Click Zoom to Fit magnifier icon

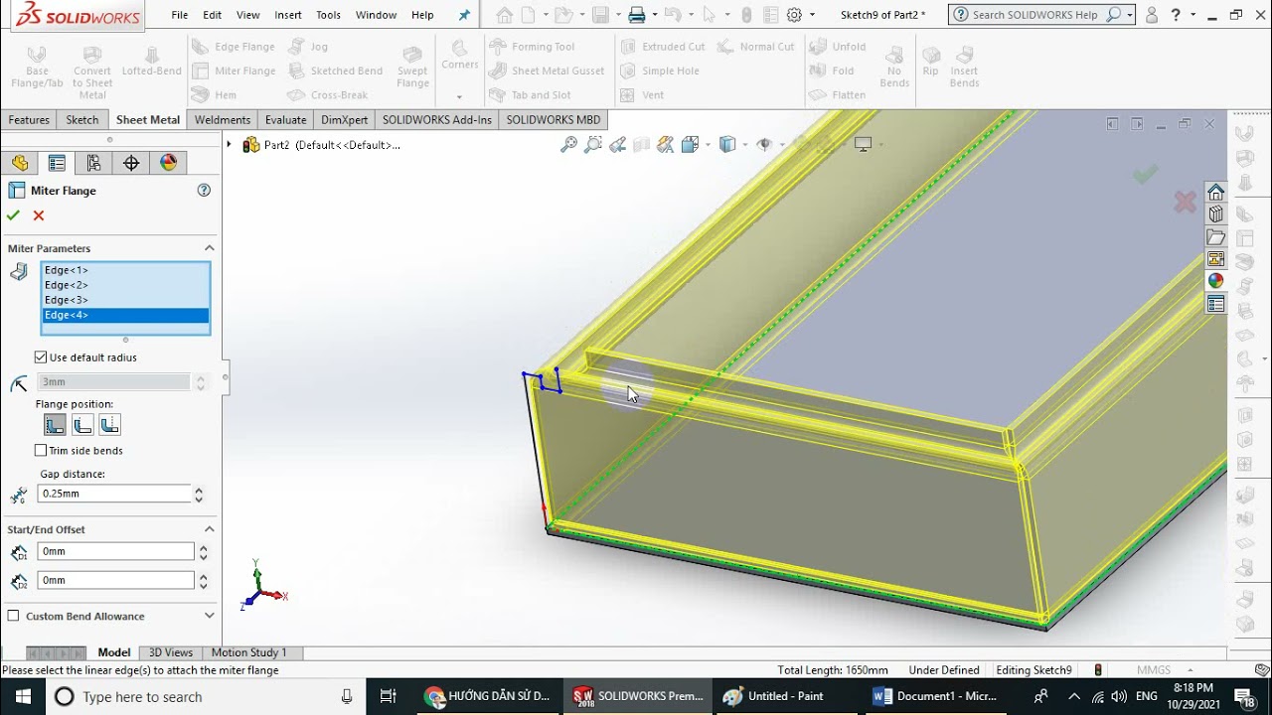pos(568,145)
